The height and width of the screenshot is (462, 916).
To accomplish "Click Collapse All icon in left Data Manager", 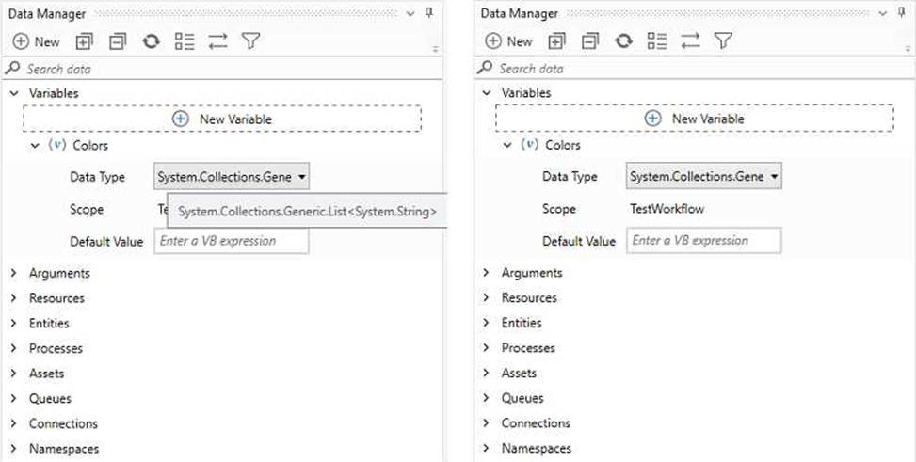I will pos(118,41).
